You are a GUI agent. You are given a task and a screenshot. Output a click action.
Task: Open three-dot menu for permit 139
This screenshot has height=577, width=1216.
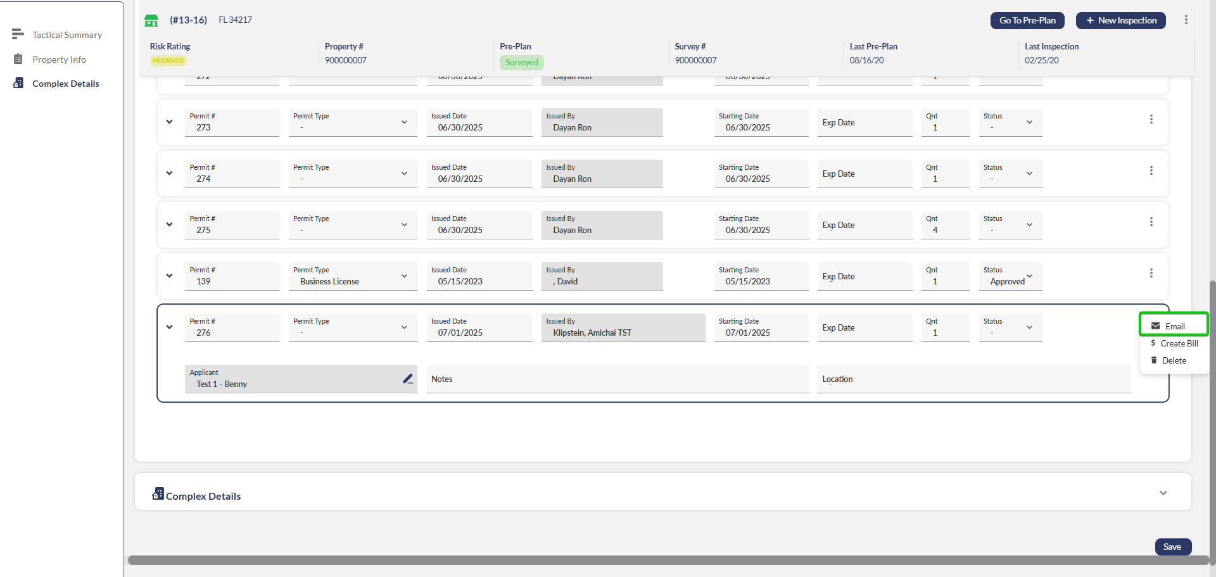click(1151, 274)
